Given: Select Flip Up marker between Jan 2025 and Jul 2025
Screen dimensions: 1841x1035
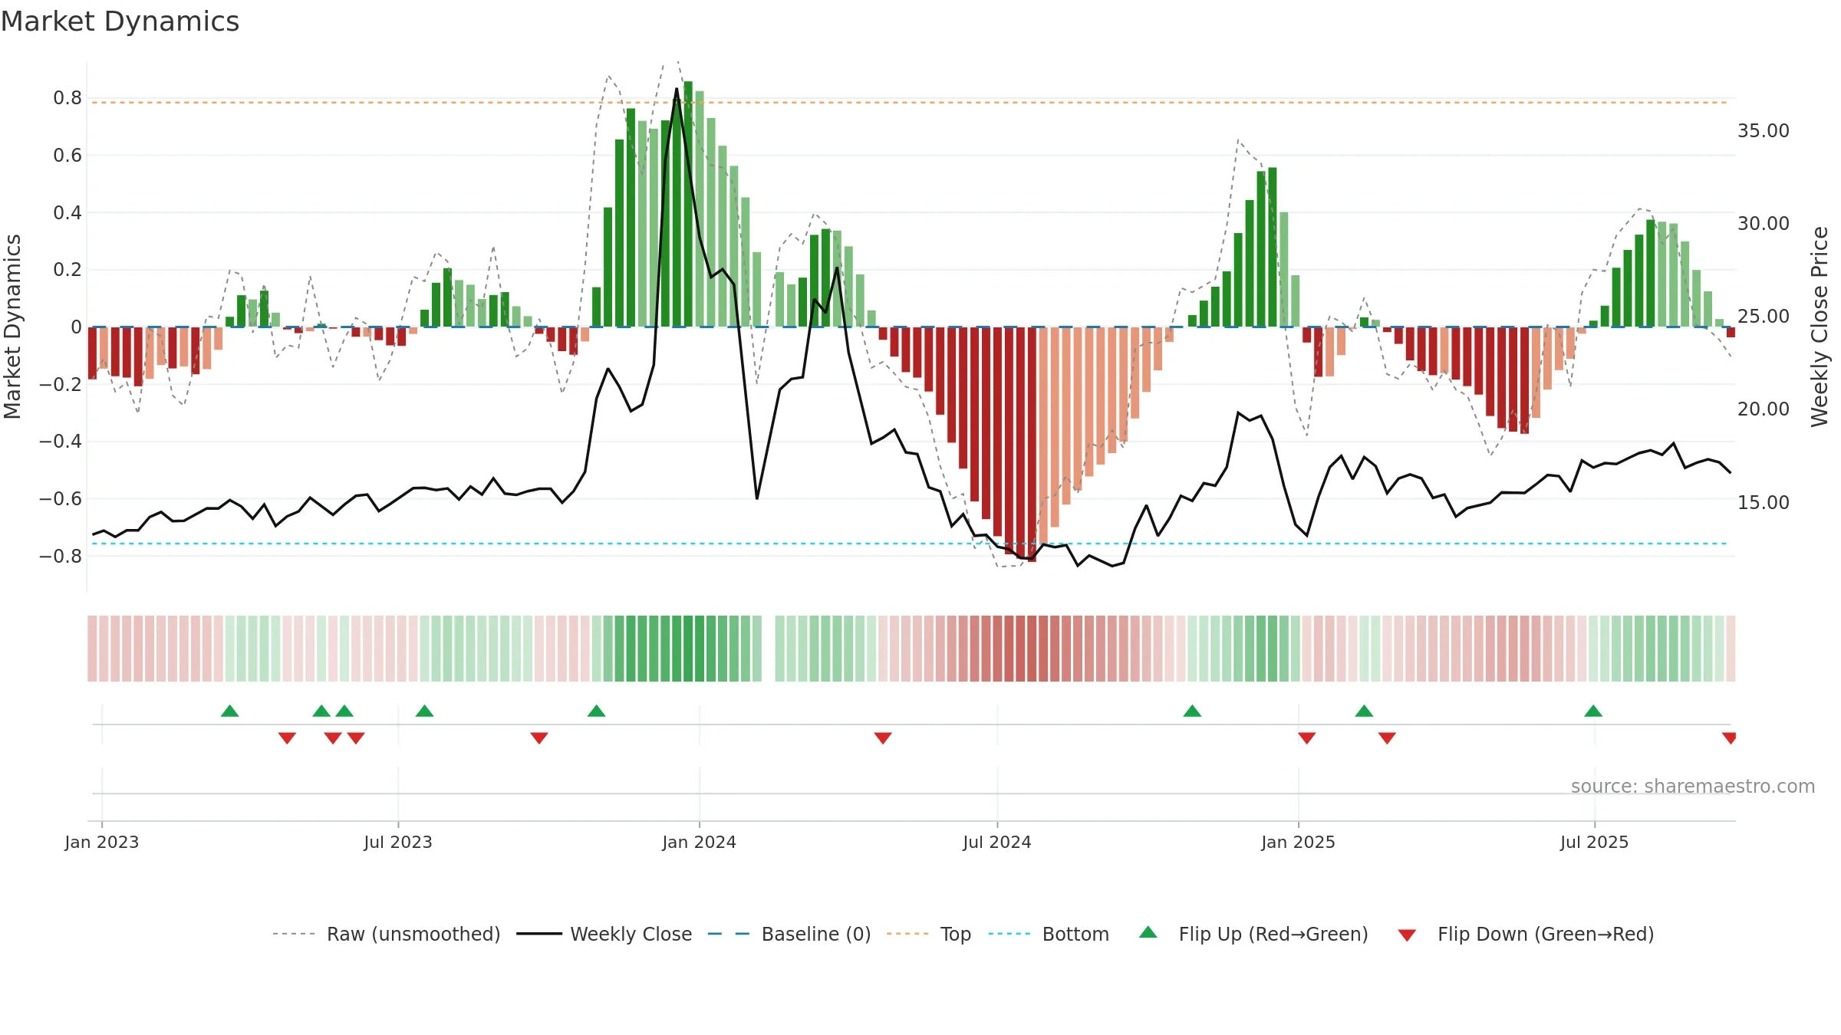Looking at the screenshot, I should [1364, 711].
